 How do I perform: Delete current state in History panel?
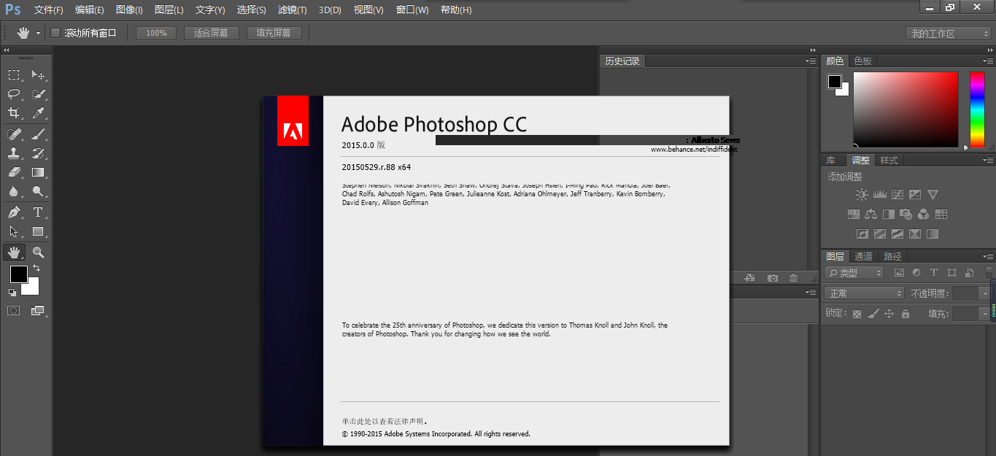coord(793,278)
